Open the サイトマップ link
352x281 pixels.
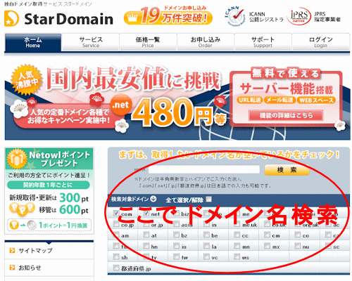point(35,251)
